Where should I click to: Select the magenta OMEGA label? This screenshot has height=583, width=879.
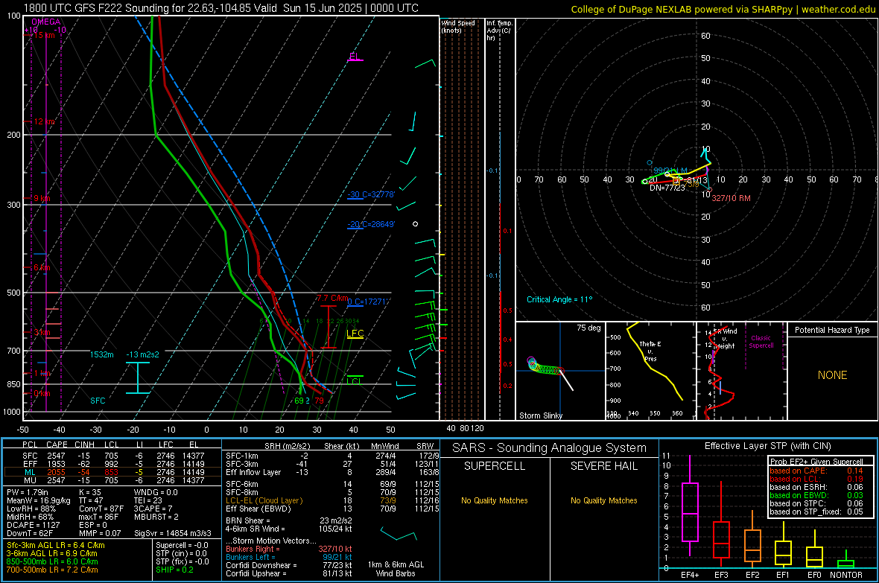click(x=46, y=22)
